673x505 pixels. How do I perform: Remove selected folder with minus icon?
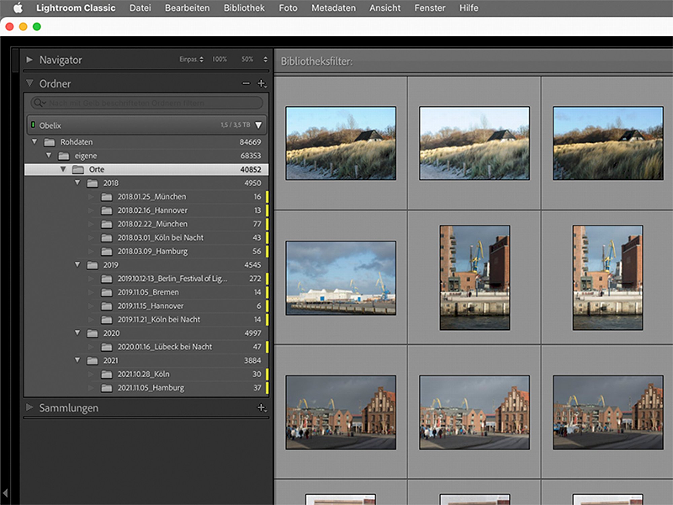[246, 83]
